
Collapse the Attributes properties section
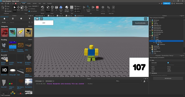point(150,73)
